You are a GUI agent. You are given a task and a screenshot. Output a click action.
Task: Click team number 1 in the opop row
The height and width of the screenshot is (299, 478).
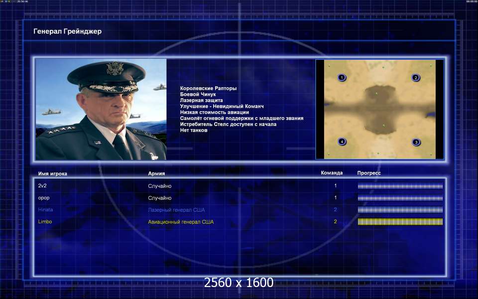[335, 198]
